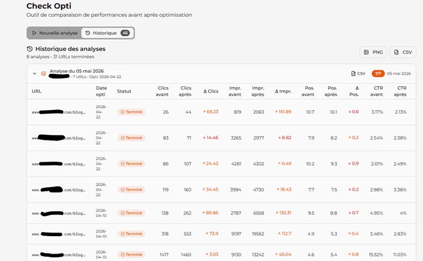Click the 19562 impressions après value

pos(258,234)
